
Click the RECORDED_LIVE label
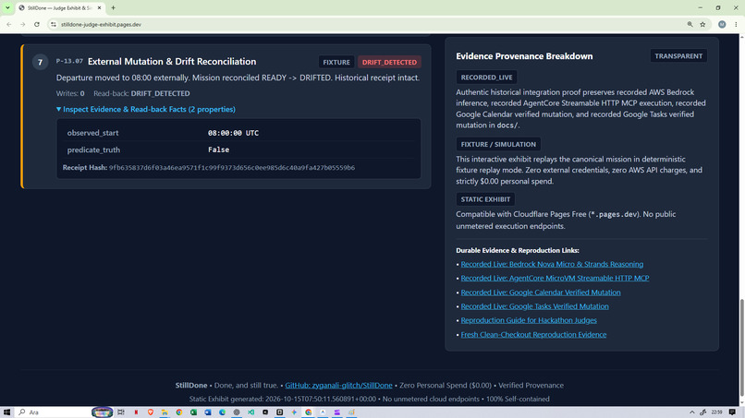[486, 78]
